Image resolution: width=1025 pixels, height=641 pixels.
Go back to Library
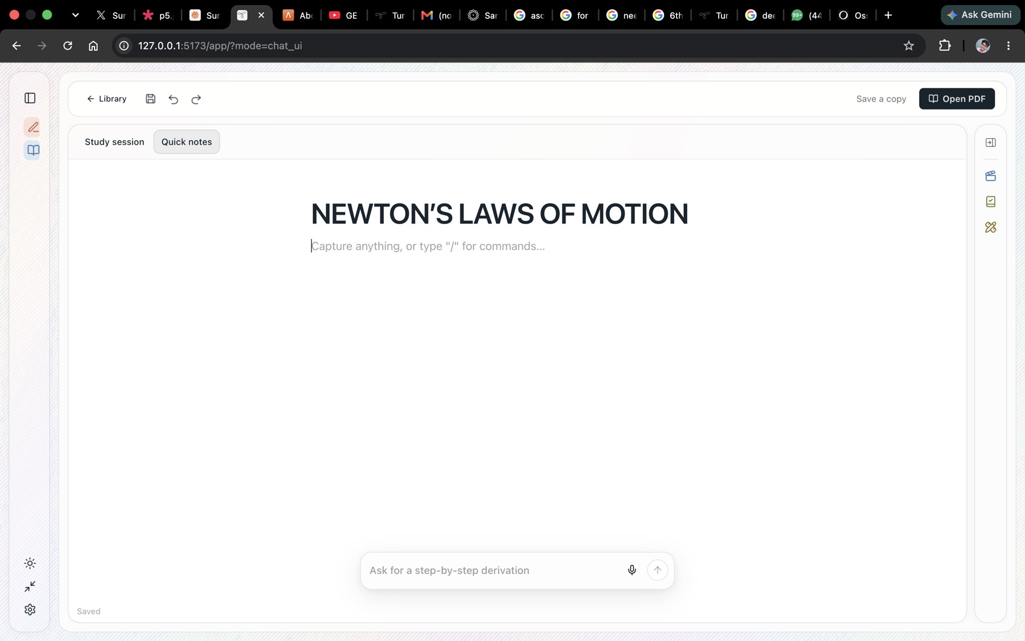106,99
